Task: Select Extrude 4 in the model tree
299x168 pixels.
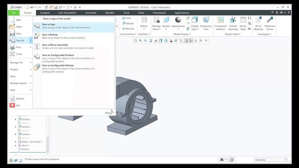Action: [x=26, y=134]
